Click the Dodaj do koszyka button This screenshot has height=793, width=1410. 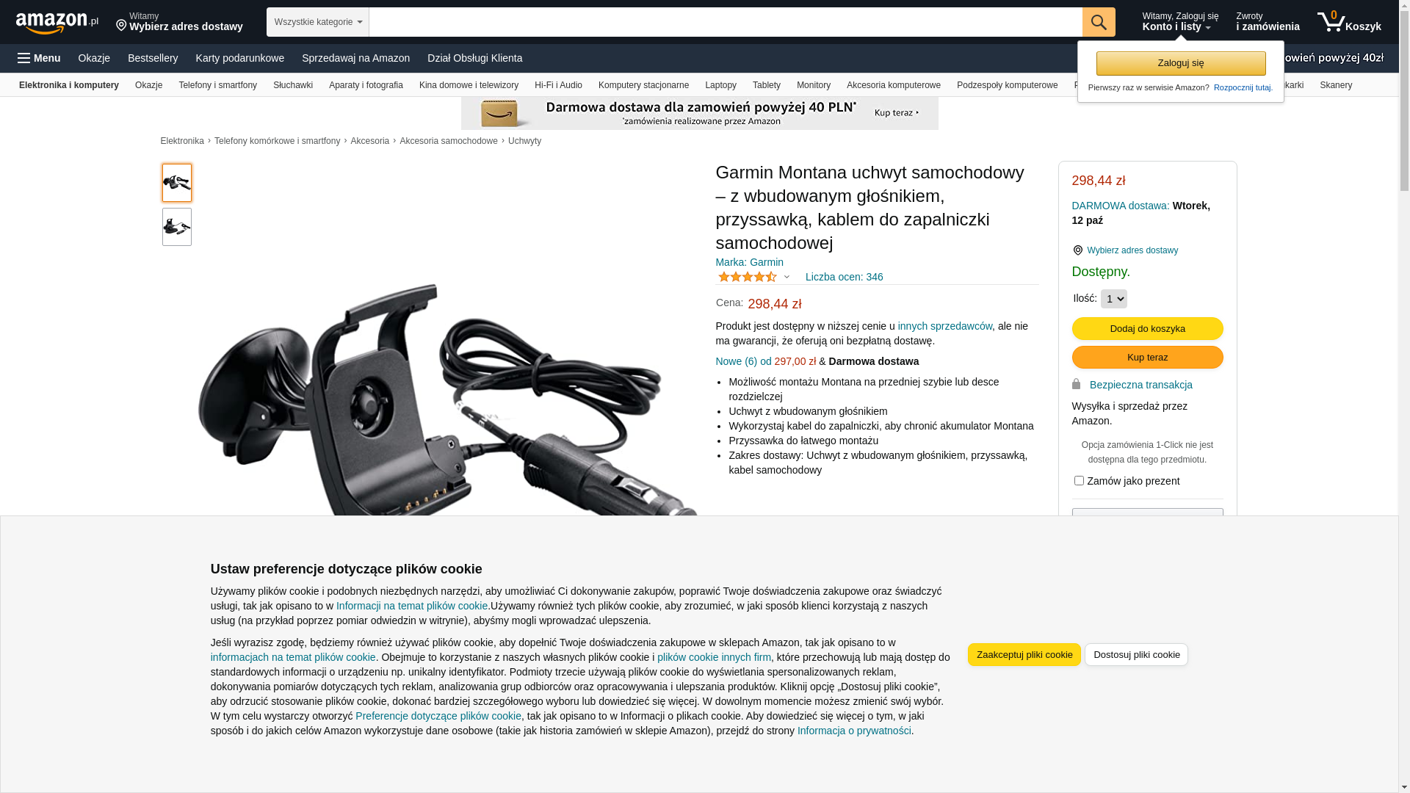coord(1148,328)
